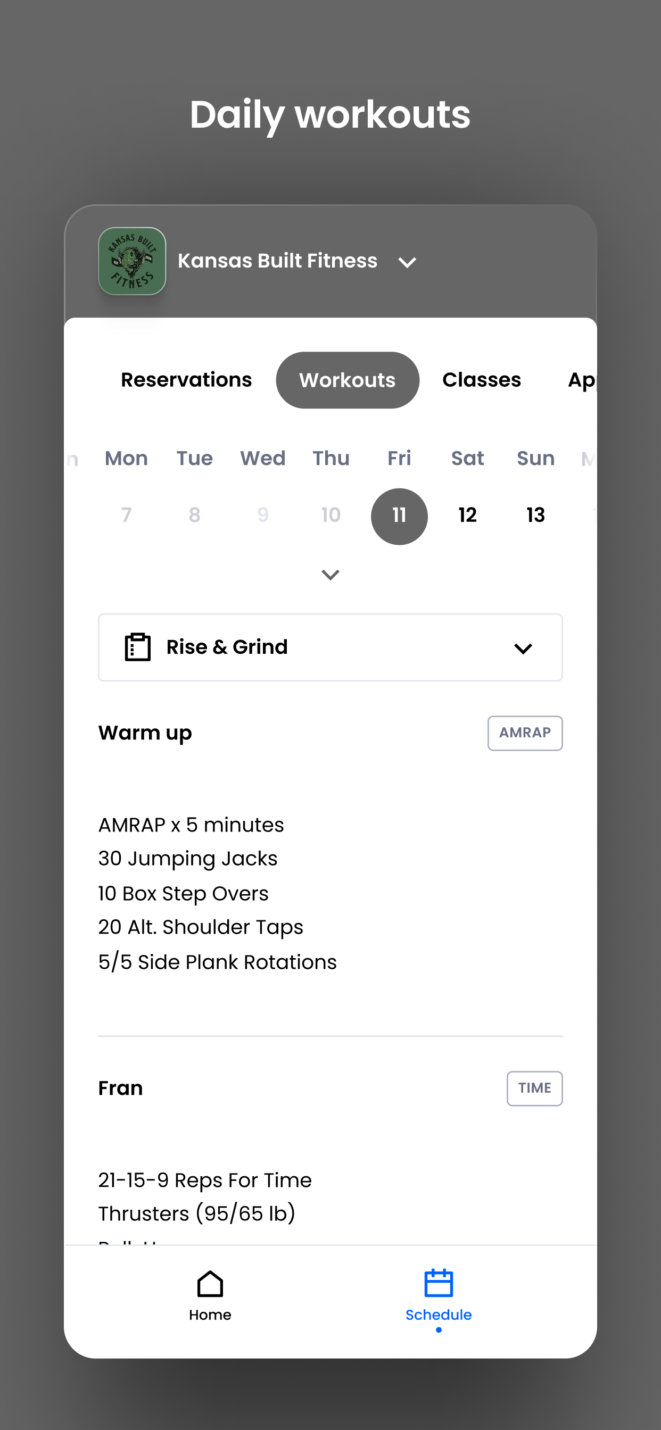The image size is (661, 1430).
Task: Open the Warm up workout heading
Action: point(145,733)
